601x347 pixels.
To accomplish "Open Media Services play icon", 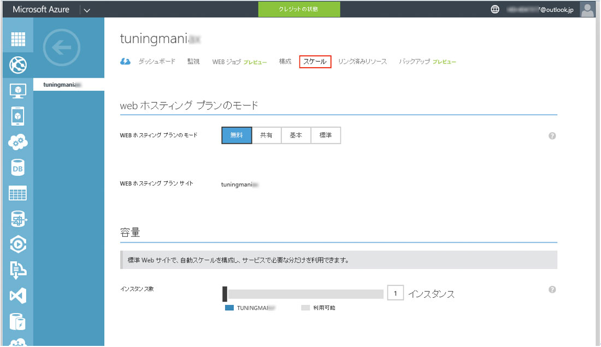I will (18, 245).
